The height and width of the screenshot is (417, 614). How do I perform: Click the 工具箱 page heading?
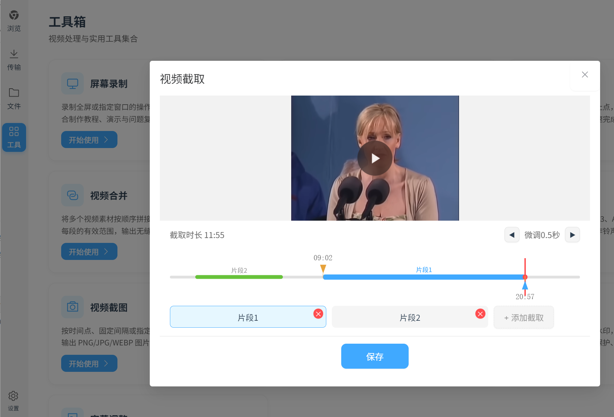tap(67, 22)
